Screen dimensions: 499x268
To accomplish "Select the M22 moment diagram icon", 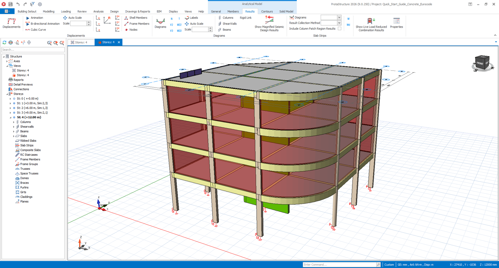I will (179, 25).
